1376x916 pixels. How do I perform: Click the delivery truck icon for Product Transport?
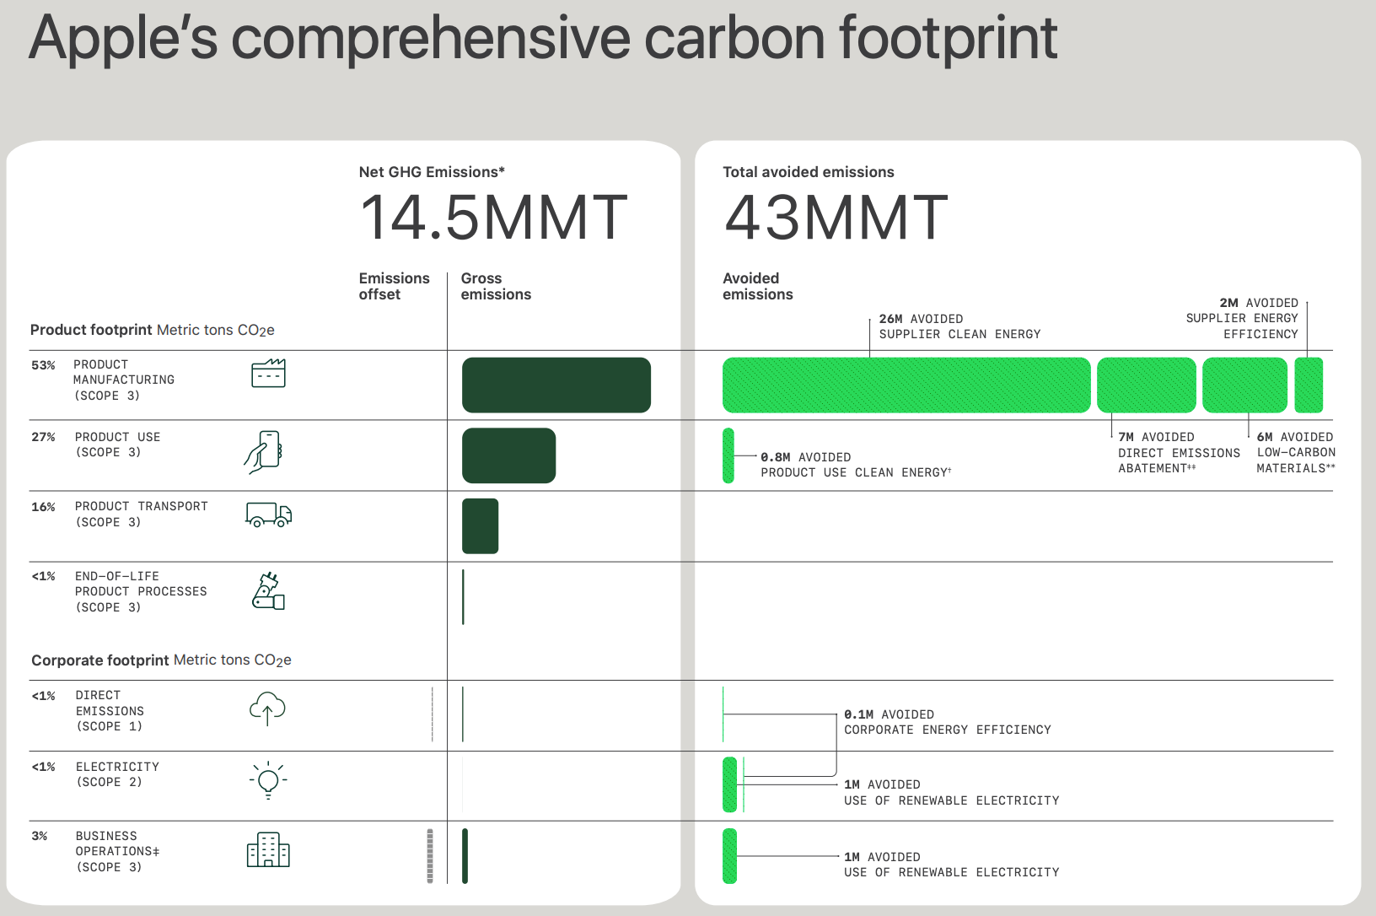268,515
